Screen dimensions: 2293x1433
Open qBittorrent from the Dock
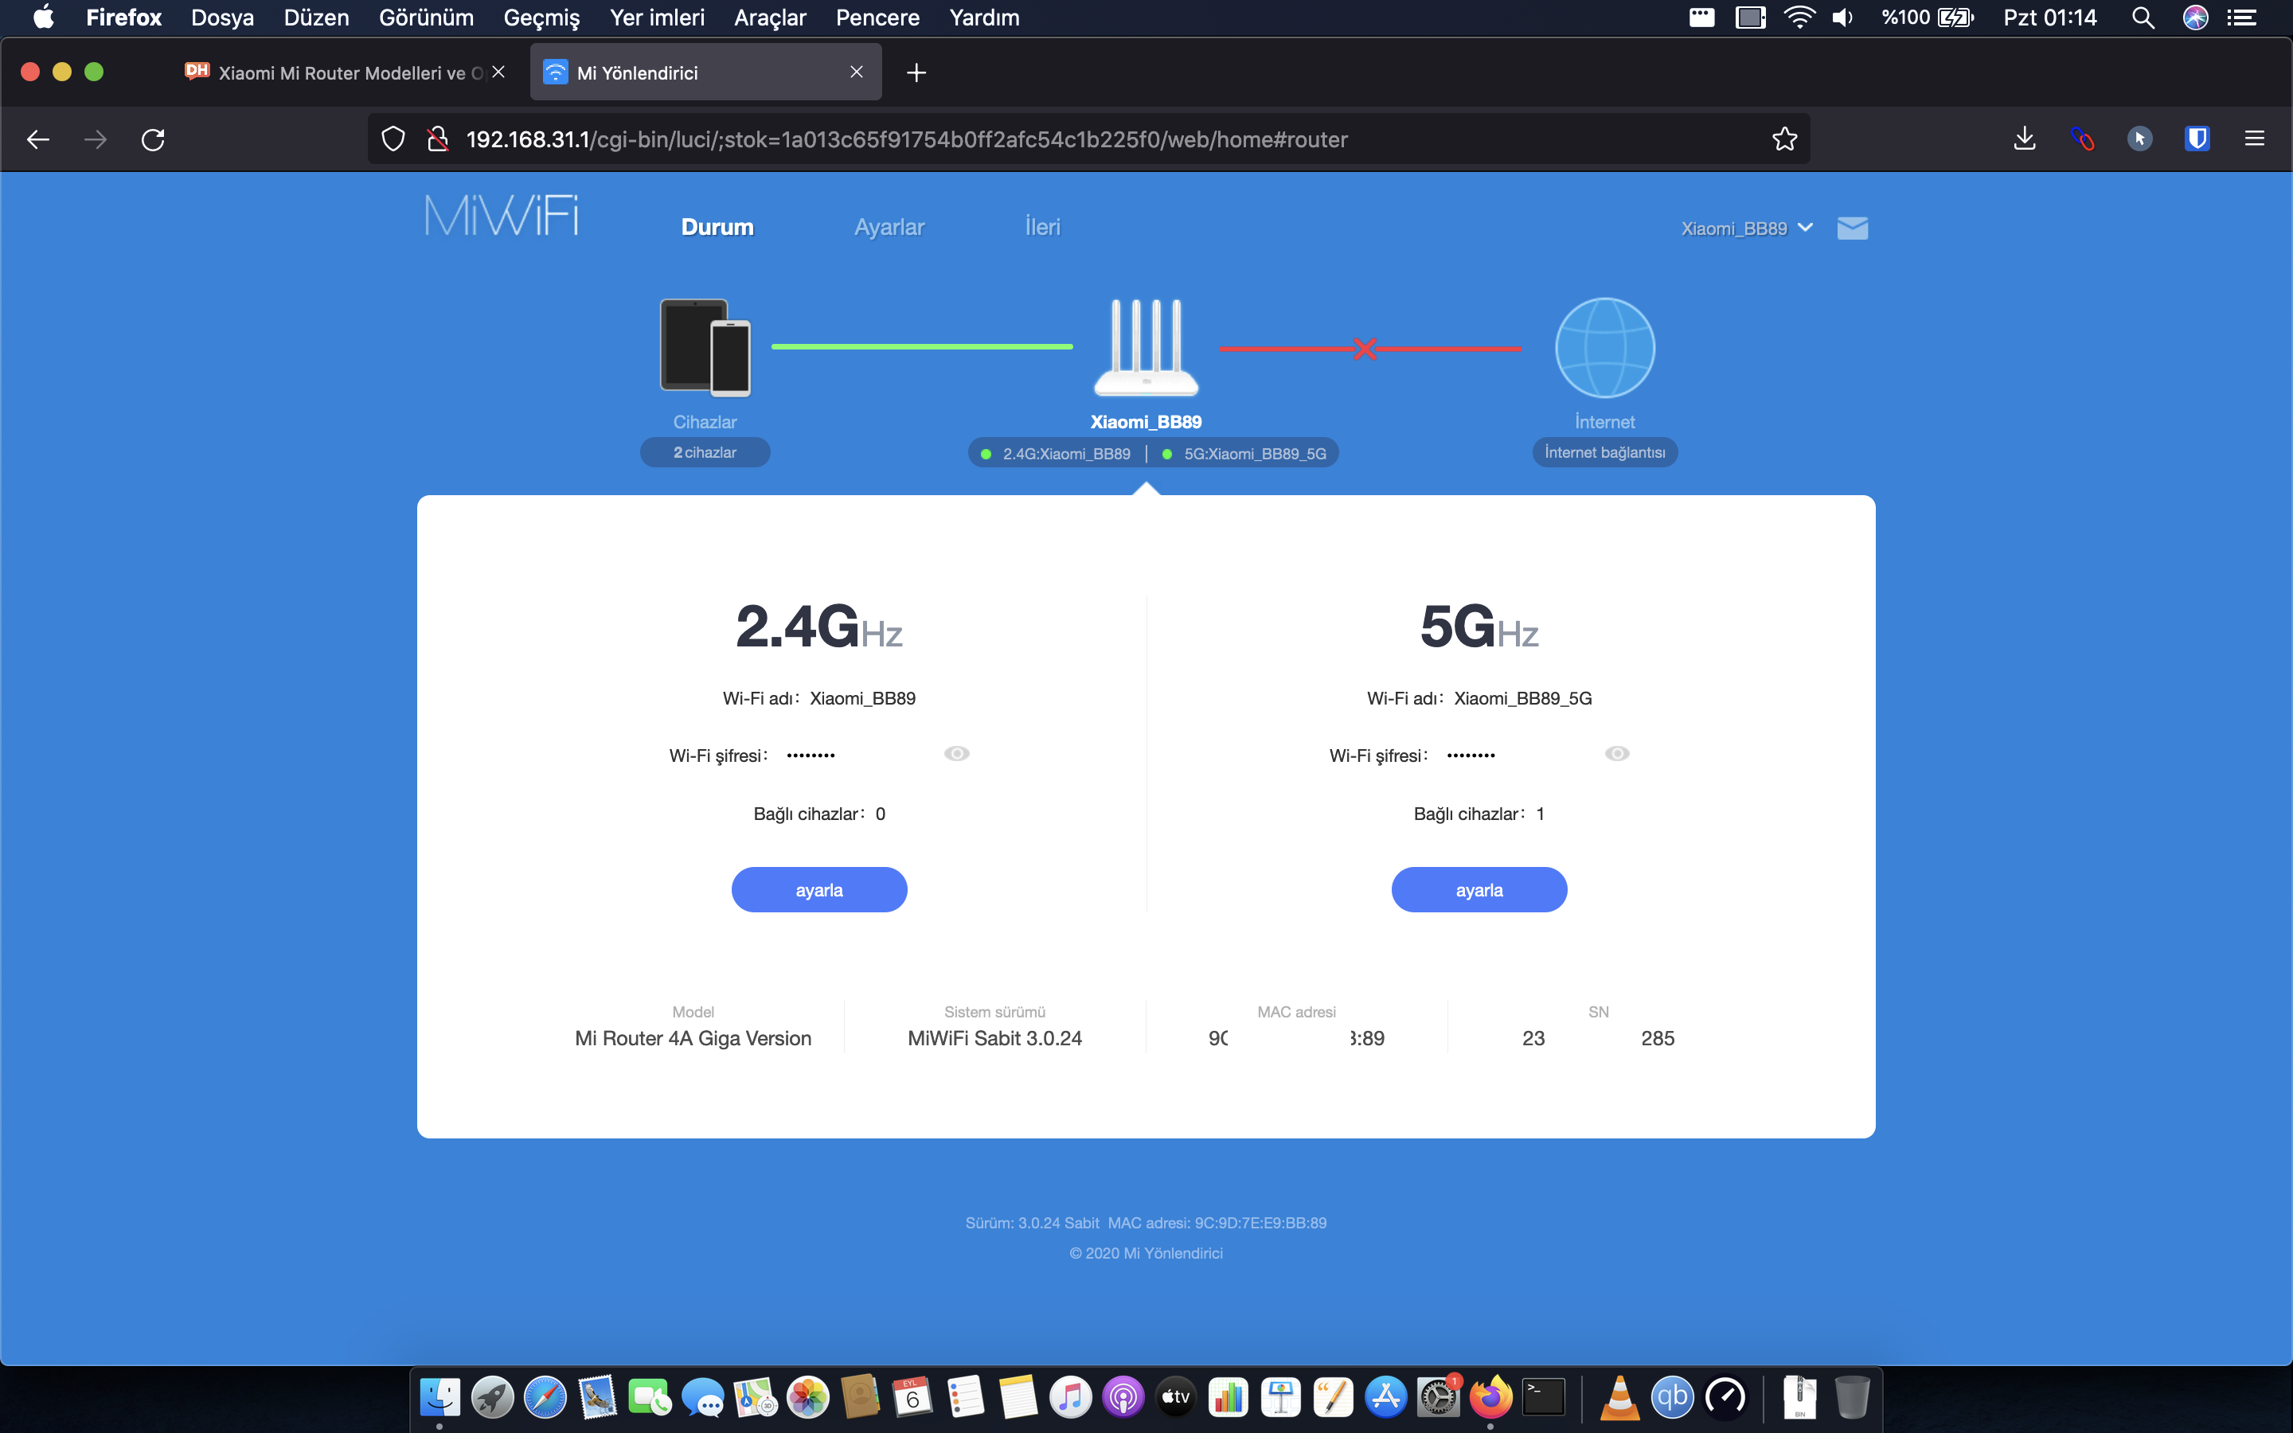[1672, 1397]
